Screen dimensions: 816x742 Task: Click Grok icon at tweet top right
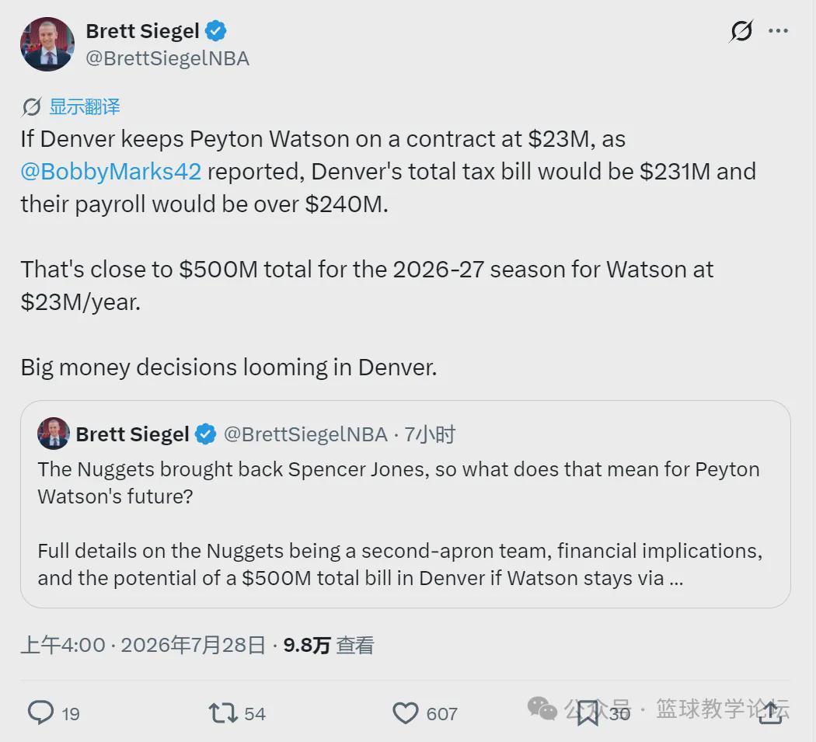[x=741, y=31]
